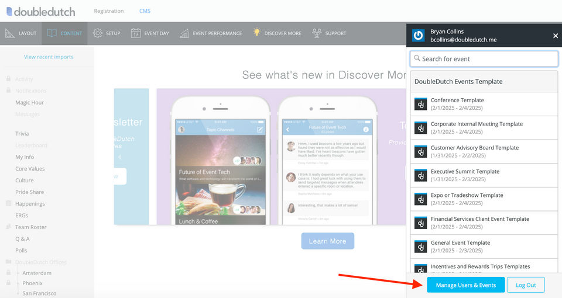Open the Event Performance tab
The height and width of the screenshot is (298, 562).
tap(211, 33)
